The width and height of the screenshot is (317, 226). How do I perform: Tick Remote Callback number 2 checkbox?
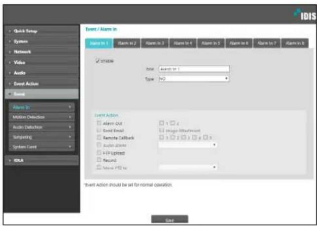pos(172,137)
